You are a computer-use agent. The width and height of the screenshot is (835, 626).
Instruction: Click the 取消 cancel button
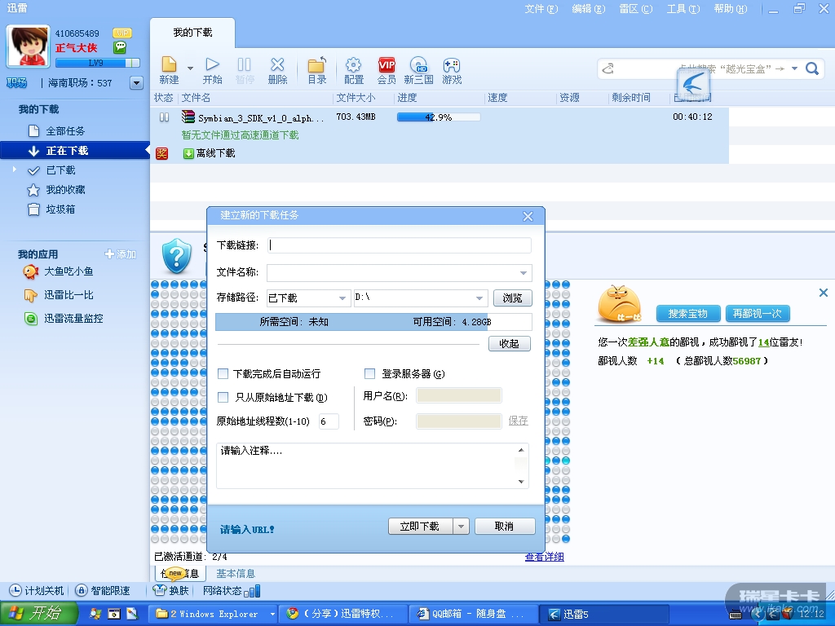coord(504,527)
